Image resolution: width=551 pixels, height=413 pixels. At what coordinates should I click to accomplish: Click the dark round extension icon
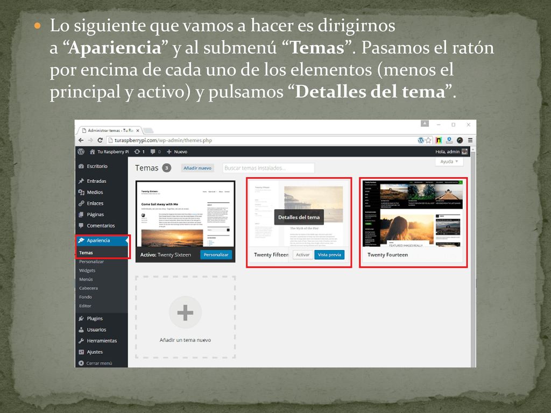[460, 140]
